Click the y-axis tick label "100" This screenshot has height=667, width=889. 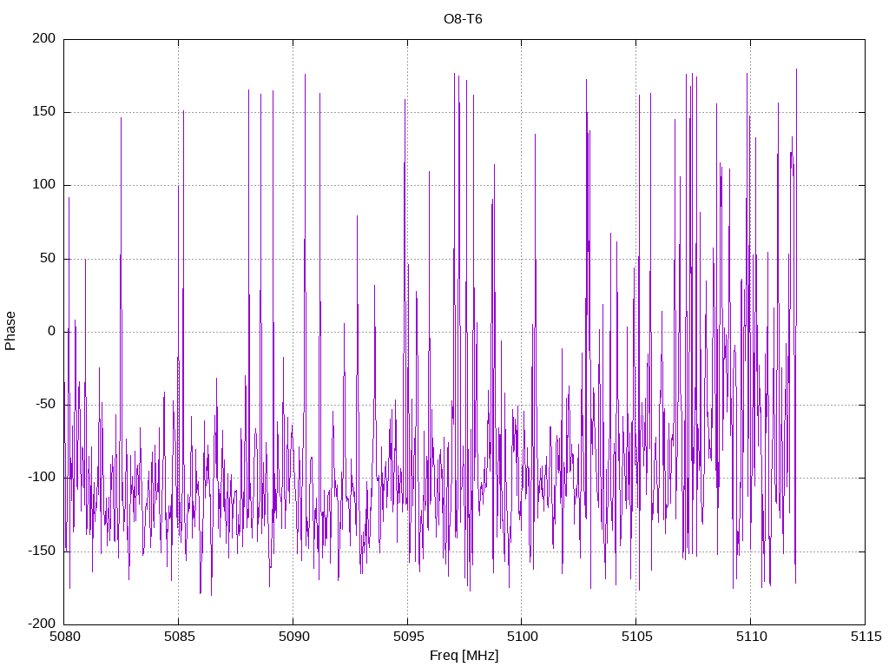point(44,185)
